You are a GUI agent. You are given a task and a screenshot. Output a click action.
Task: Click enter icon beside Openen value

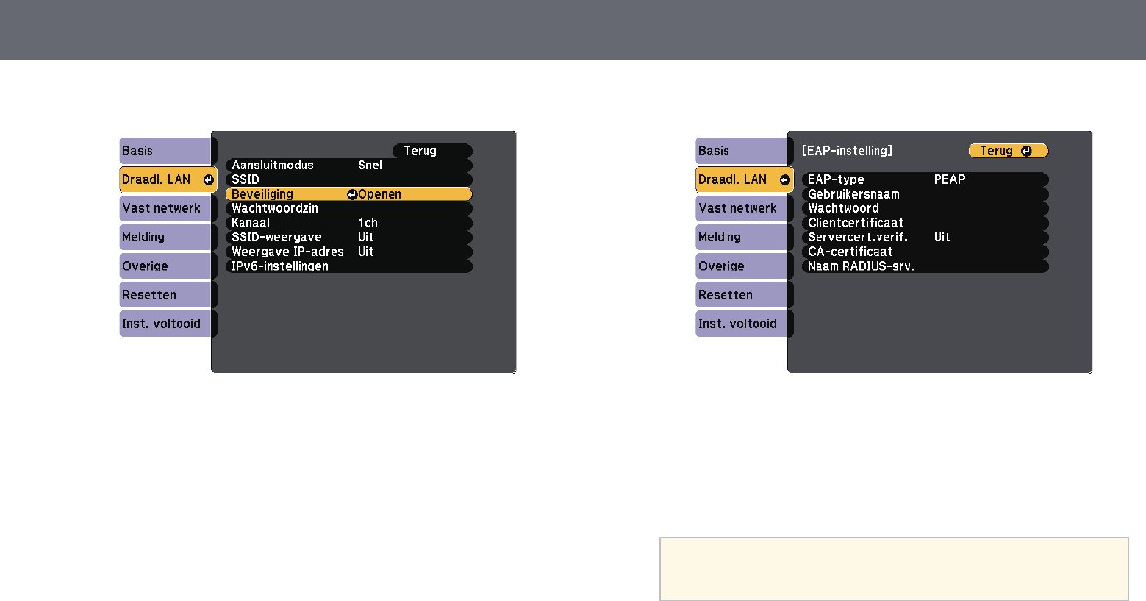tap(352, 194)
